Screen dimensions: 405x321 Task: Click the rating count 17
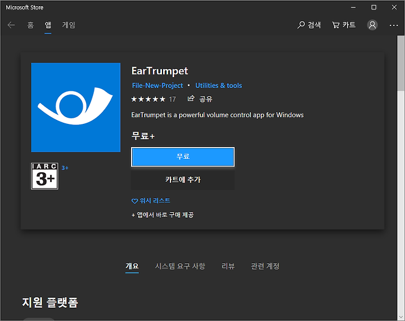(x=172, y=99)
